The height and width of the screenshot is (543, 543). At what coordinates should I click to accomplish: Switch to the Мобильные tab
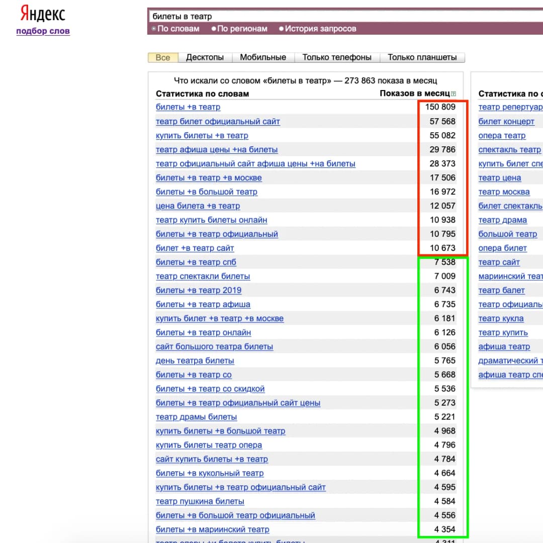click(x=263, y=57)
